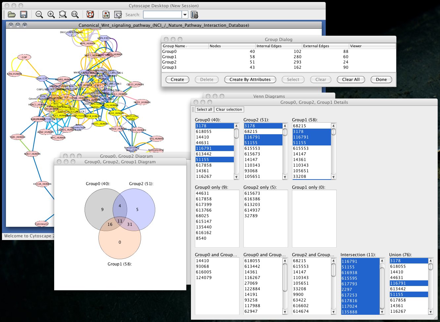
Task: Select item 618055 in the Group0 list
Action: pos(204,132)
